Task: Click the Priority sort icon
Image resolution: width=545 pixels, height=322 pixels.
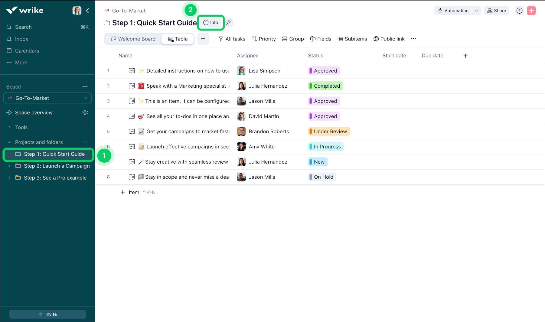Action: point(254,39)
